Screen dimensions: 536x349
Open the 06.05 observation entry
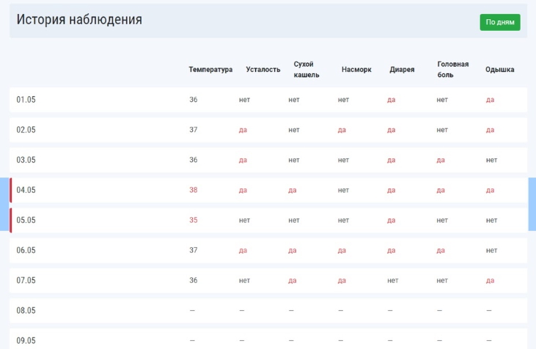click(x=26, y=250)
